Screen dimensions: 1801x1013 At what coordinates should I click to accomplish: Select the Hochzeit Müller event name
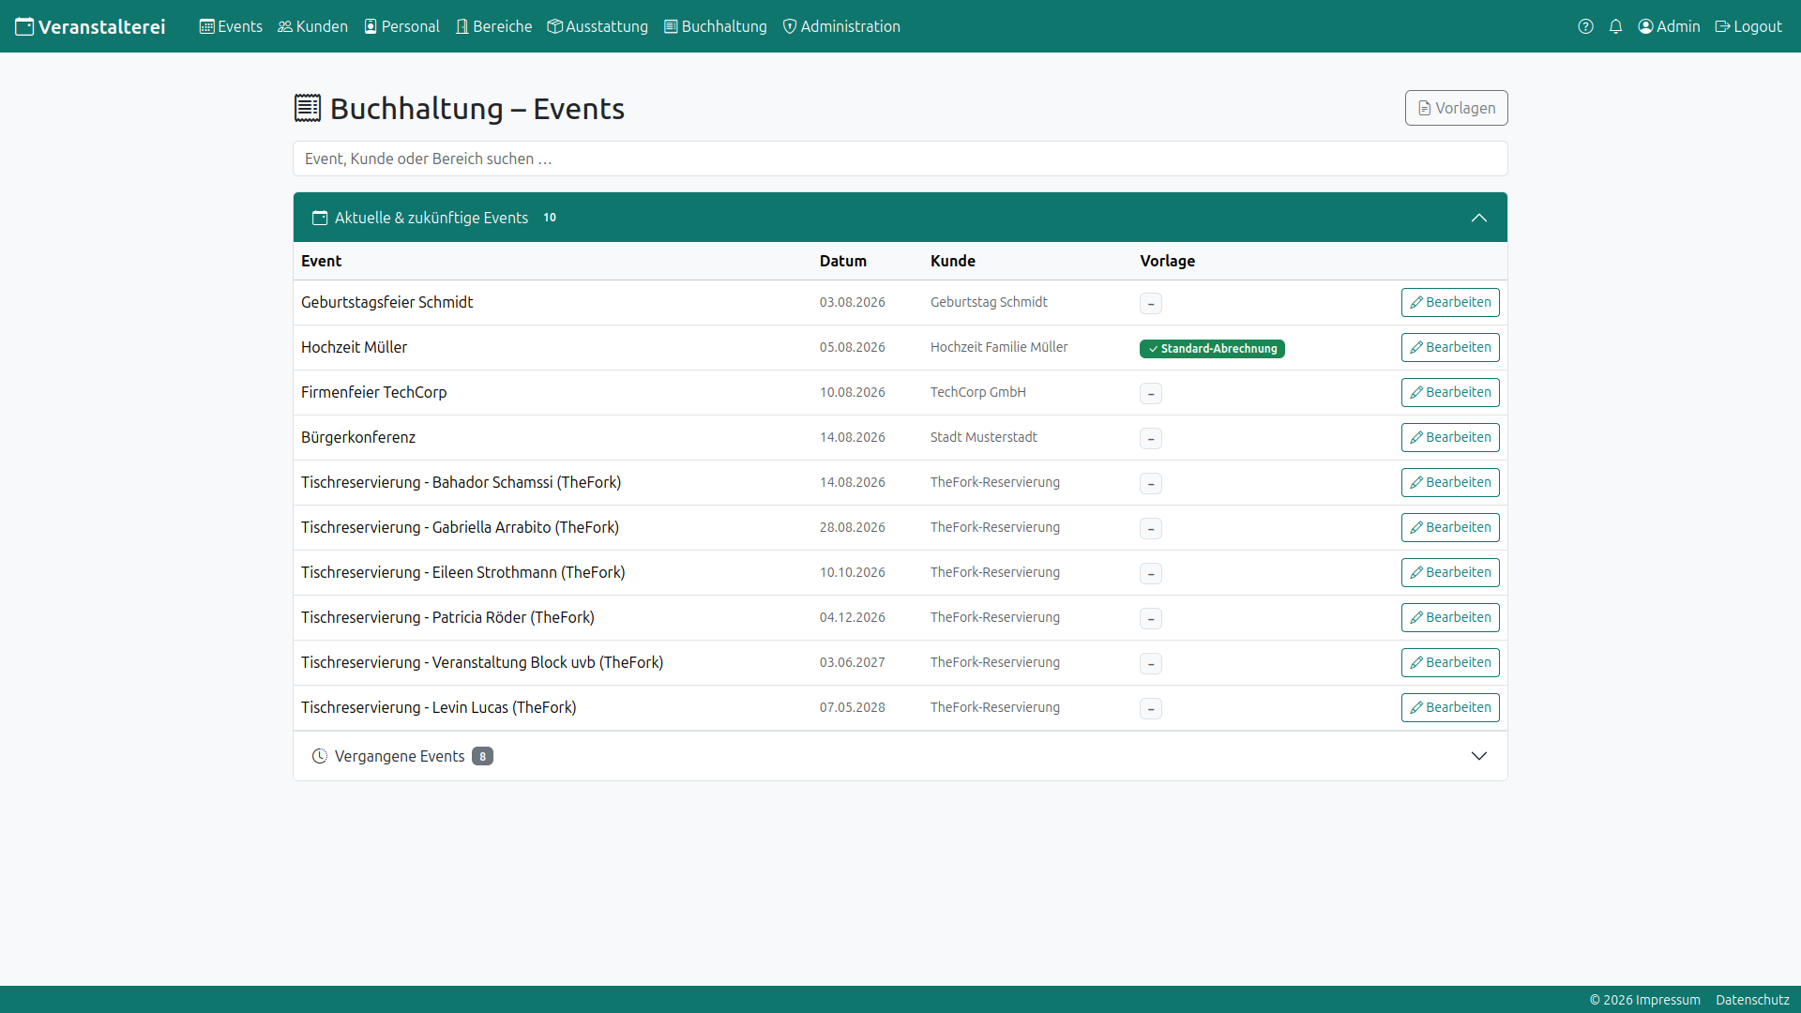[x=354, y=347]
